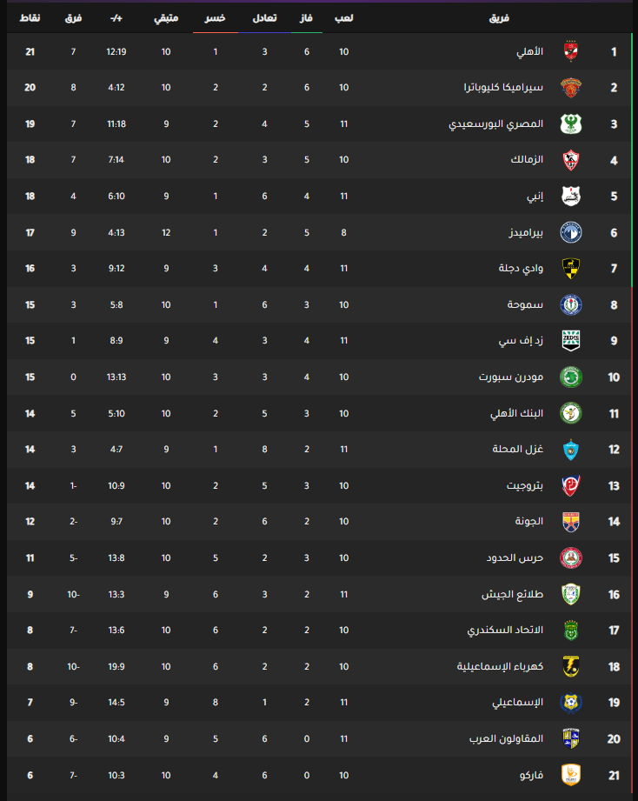
Task: Click the Ghazl El Mahalla crest
Action: pos(570,450)
